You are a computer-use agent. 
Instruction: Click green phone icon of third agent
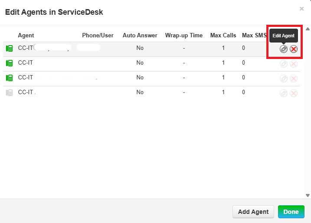tap(9, 78)
